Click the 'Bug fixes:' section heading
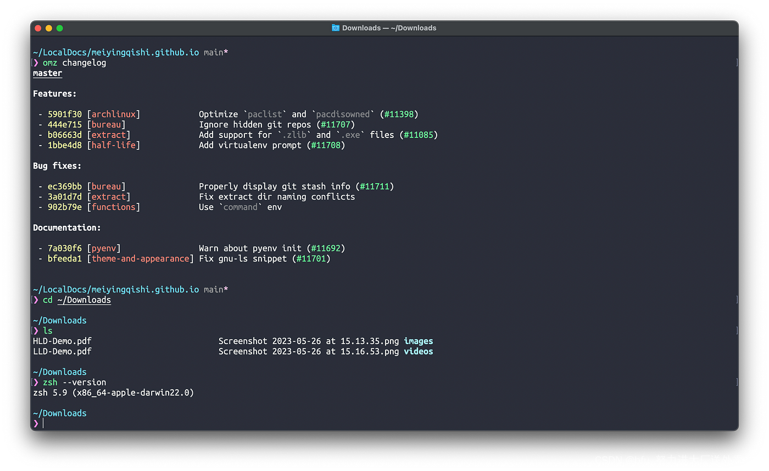This screenshot has width=769, height=471. pyautogui.click(x=58, y=166)
